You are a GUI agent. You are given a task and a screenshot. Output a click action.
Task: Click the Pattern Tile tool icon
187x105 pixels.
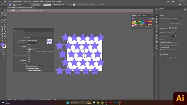pos(15,34)
